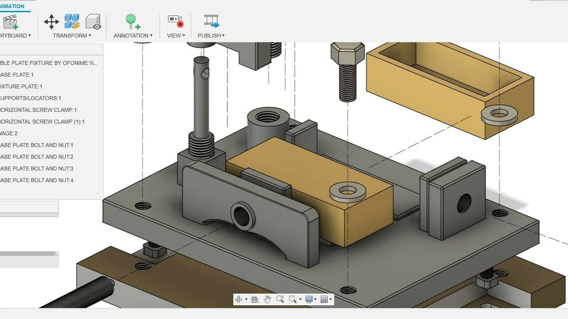Select the Pan tool
This screenshot has height=319, width=568.
268,299
